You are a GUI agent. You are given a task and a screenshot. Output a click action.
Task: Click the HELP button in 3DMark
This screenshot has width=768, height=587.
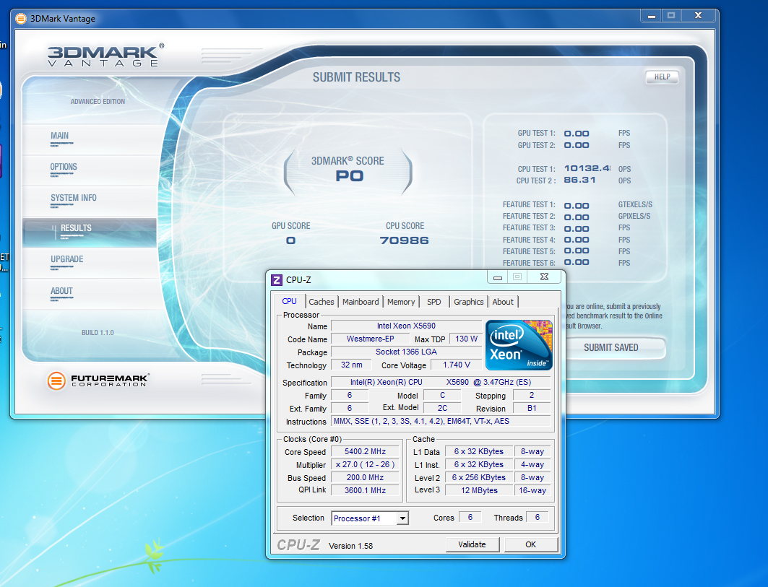663,77
